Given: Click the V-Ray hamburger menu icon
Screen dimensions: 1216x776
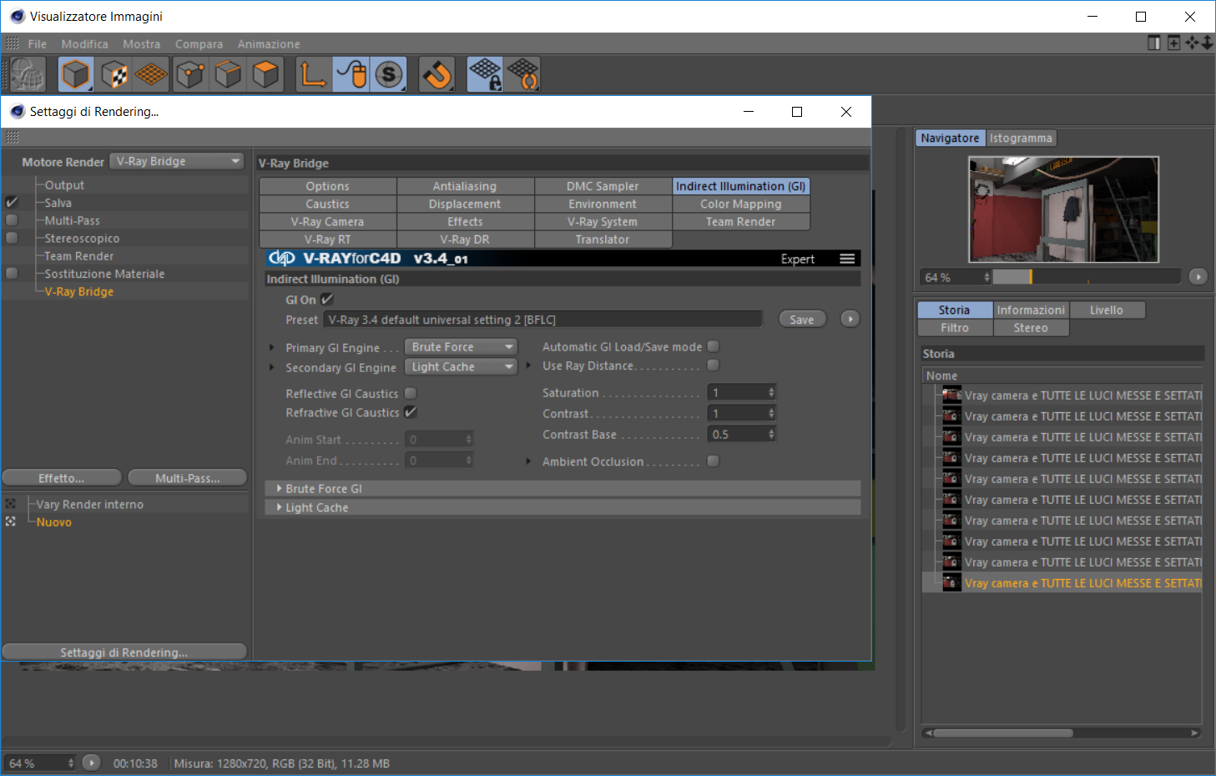Looking at the screenshot, I should pos(847,259).
